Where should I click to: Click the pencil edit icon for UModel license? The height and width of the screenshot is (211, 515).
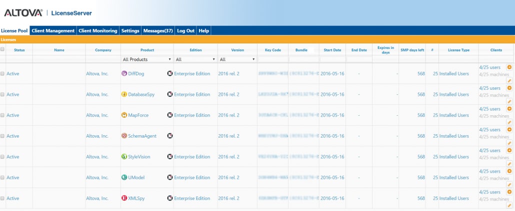(x=509, y=185)
